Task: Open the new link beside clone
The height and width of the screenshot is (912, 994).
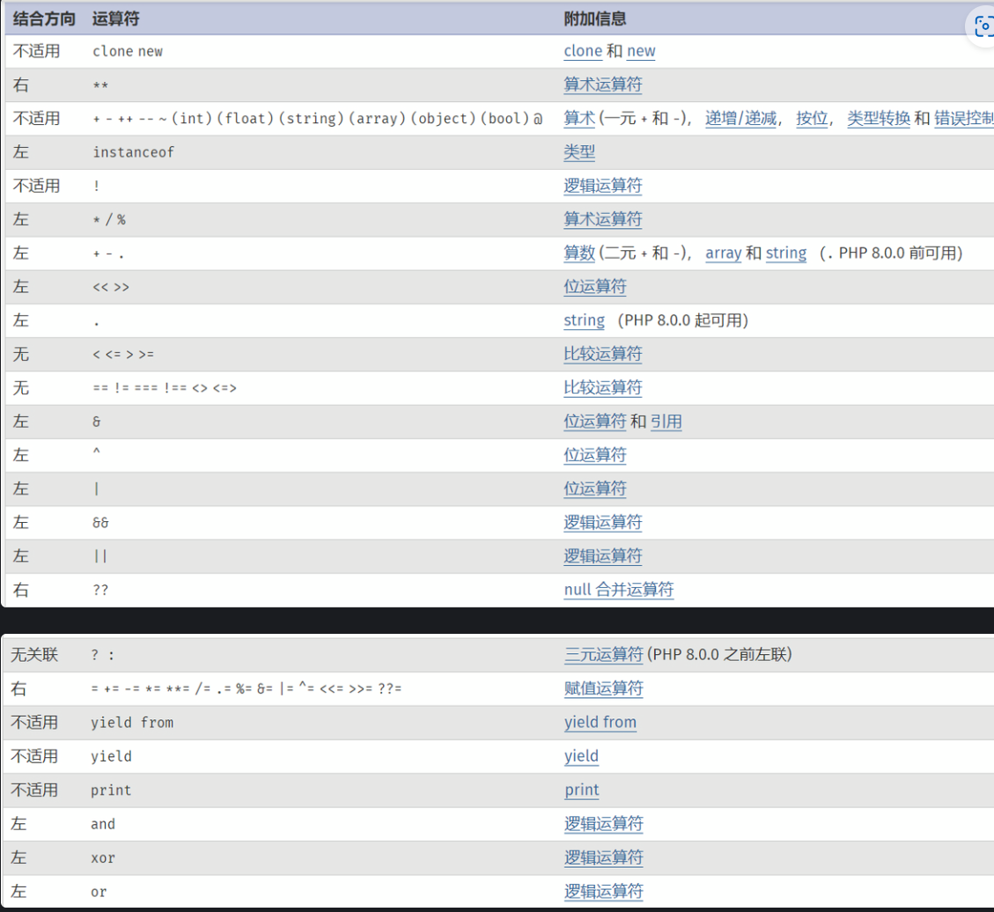Action: click(641, 51)
